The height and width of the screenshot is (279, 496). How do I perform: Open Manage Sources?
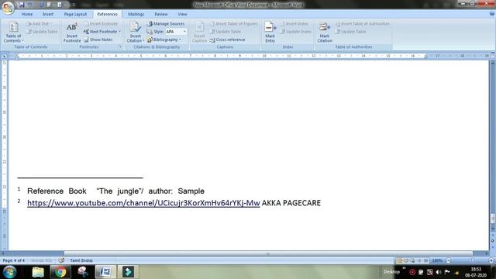click(x=166, y=24)
